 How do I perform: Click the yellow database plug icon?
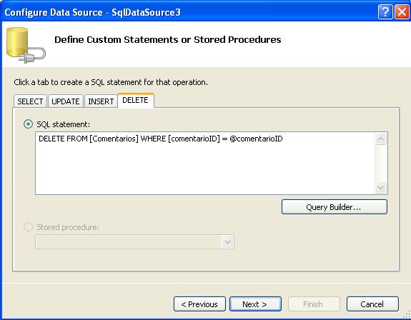point(26,45)
